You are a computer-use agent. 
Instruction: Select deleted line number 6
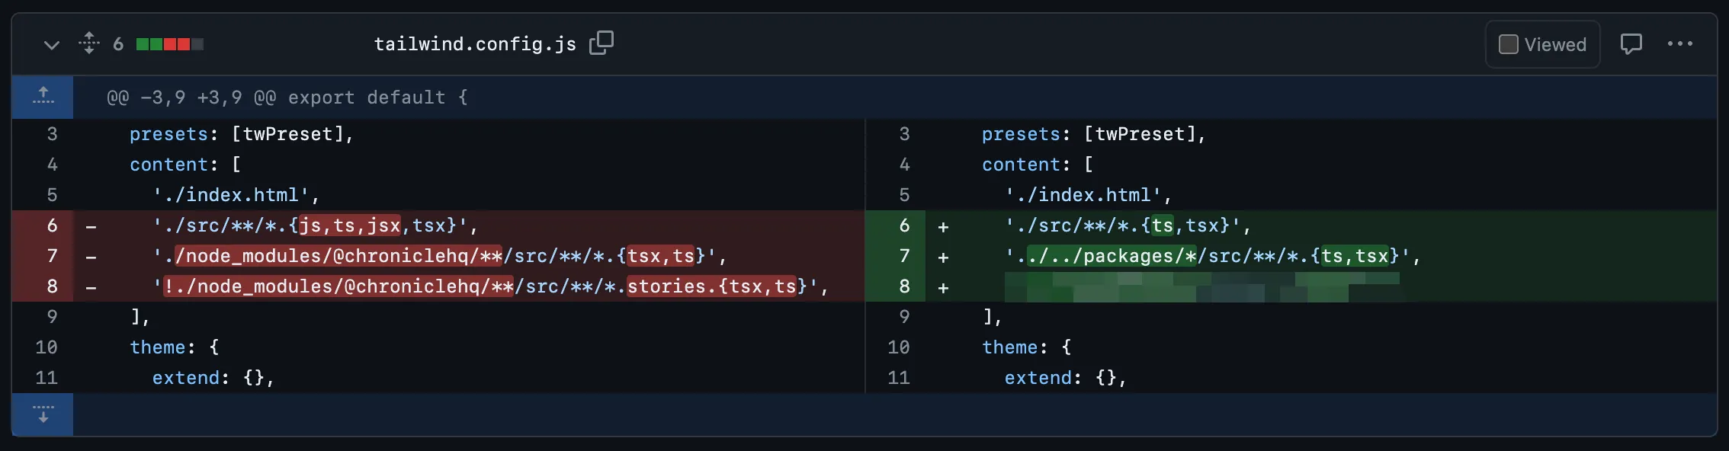(52, 225)
